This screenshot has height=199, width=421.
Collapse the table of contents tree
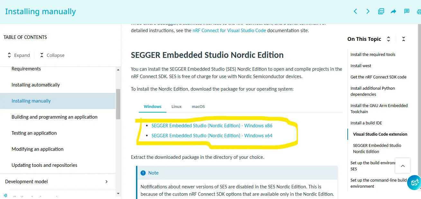52,55
